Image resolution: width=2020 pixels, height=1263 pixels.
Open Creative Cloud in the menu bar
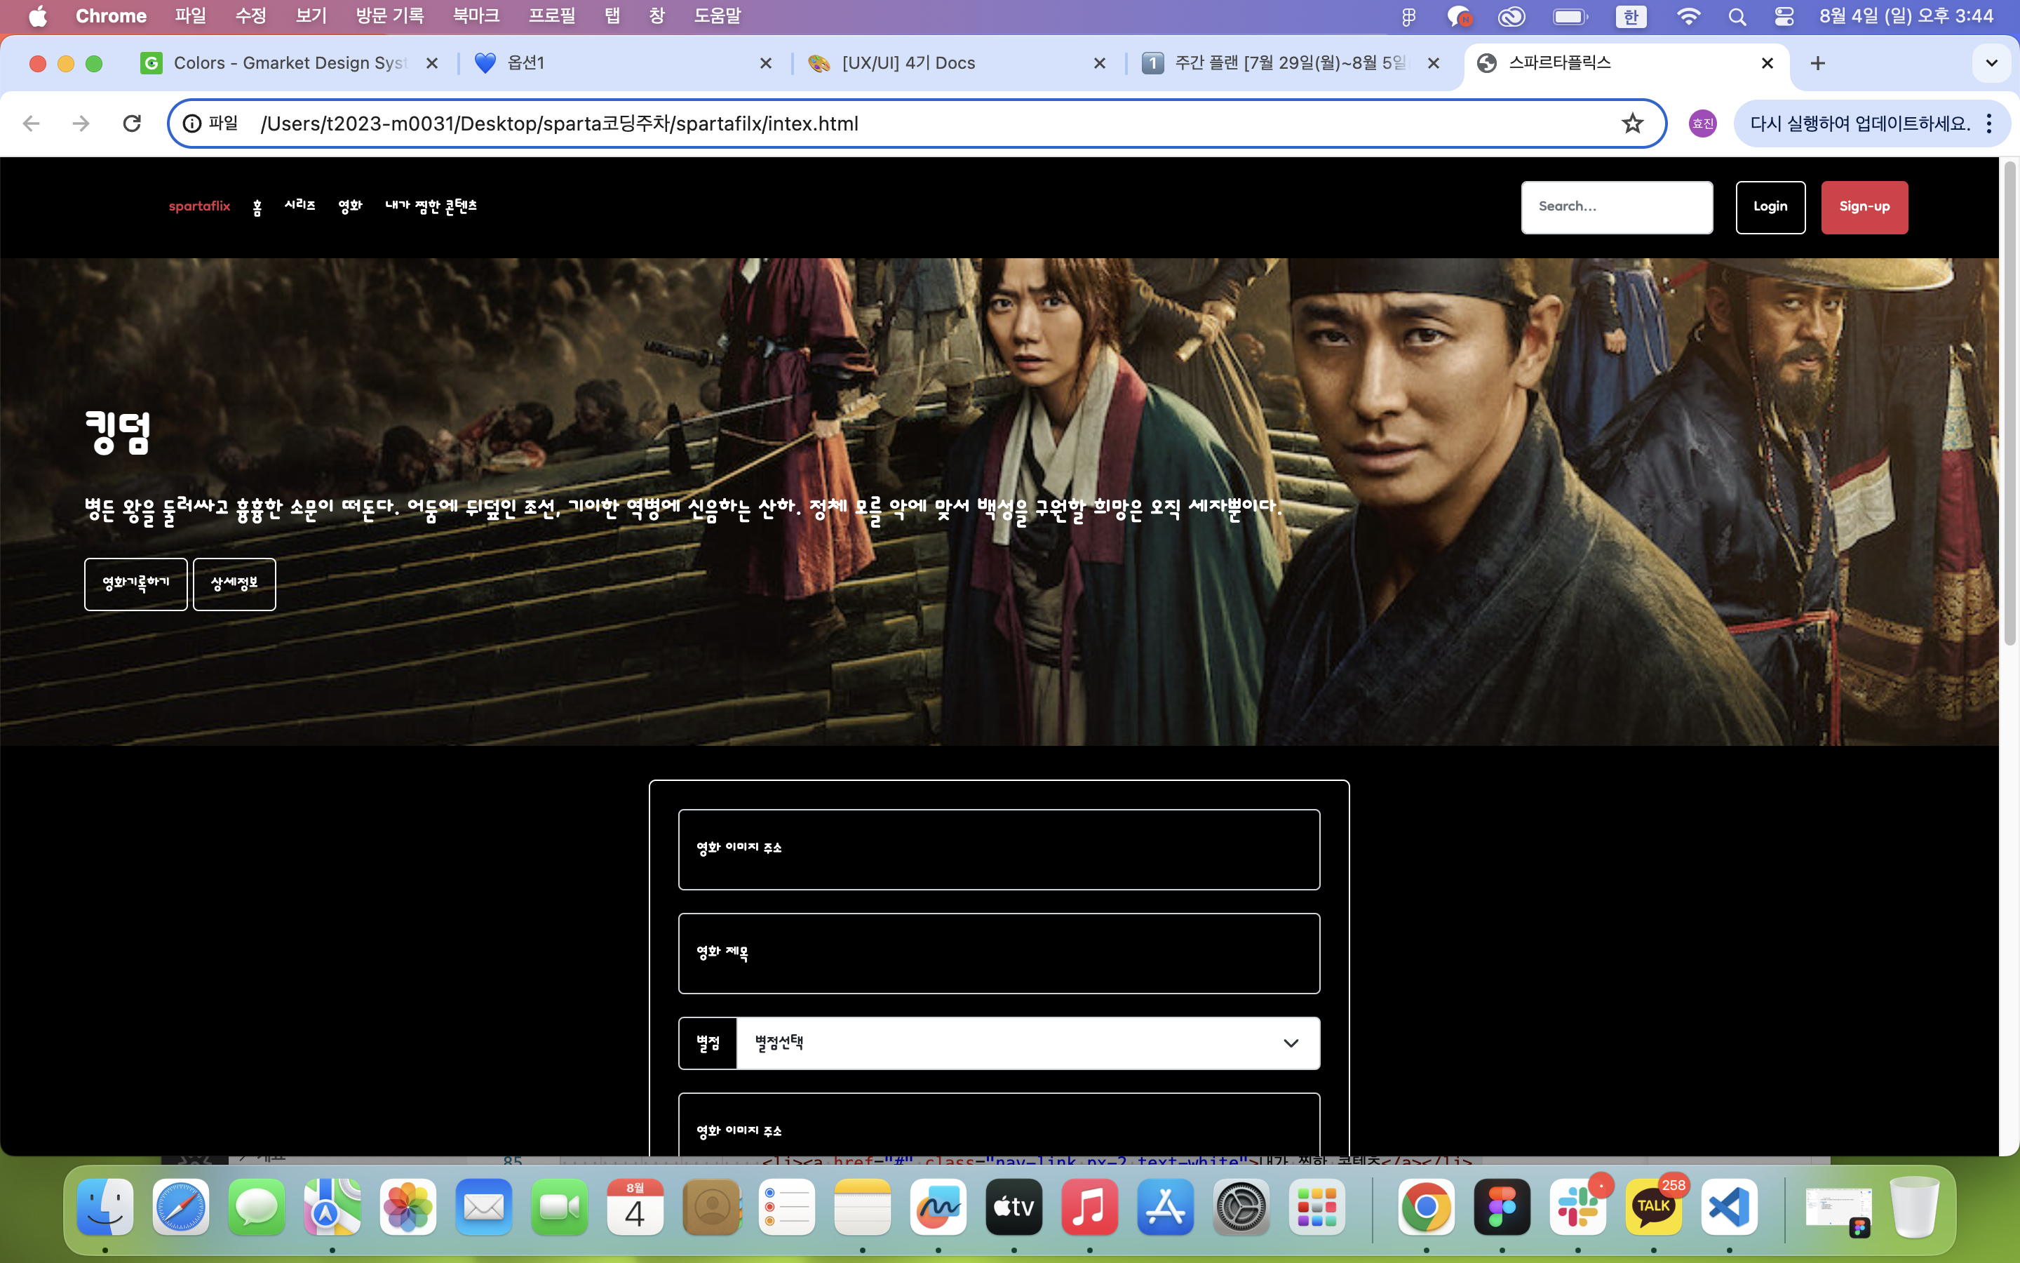coord(1511,17)
